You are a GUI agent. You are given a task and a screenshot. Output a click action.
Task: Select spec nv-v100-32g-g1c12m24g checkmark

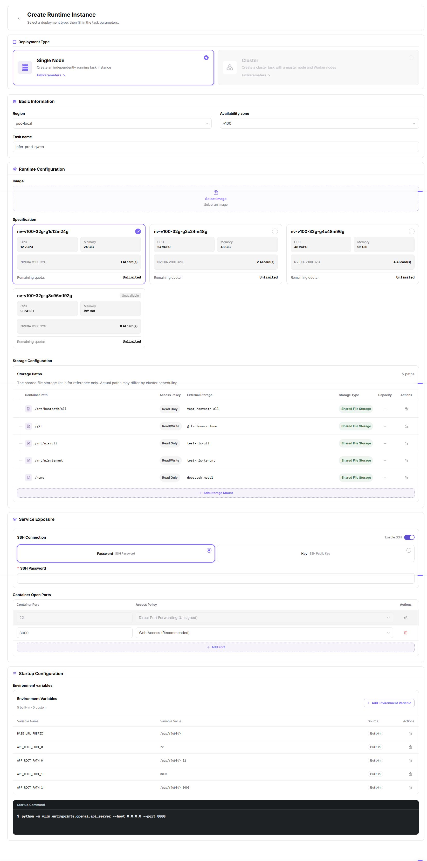138,231
